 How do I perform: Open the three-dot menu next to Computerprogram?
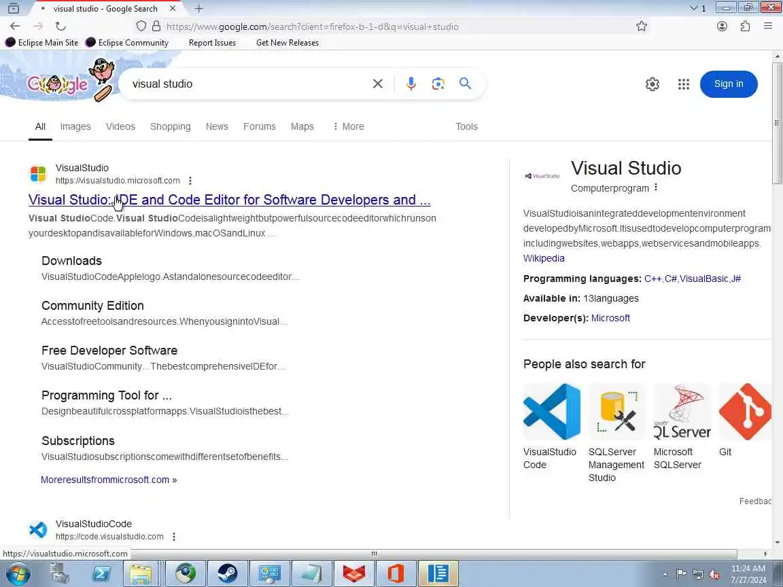[656, 188]
